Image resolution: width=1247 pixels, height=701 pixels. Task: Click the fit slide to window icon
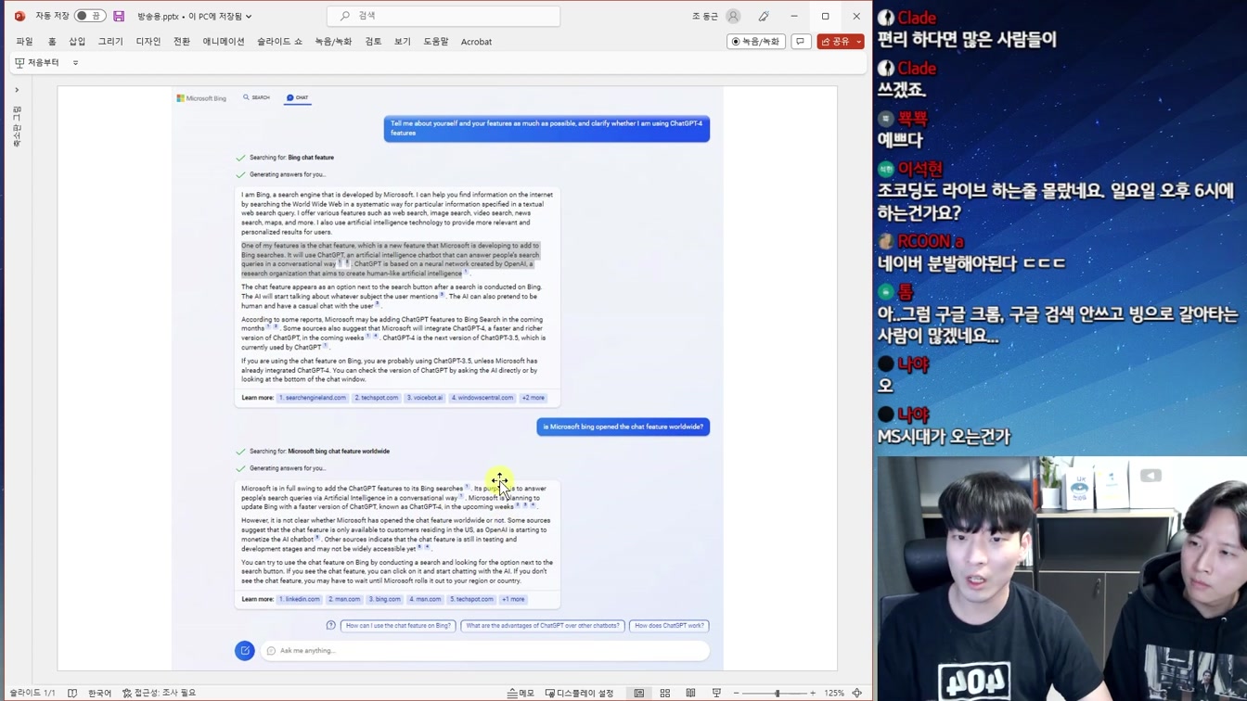pos(857,693)
